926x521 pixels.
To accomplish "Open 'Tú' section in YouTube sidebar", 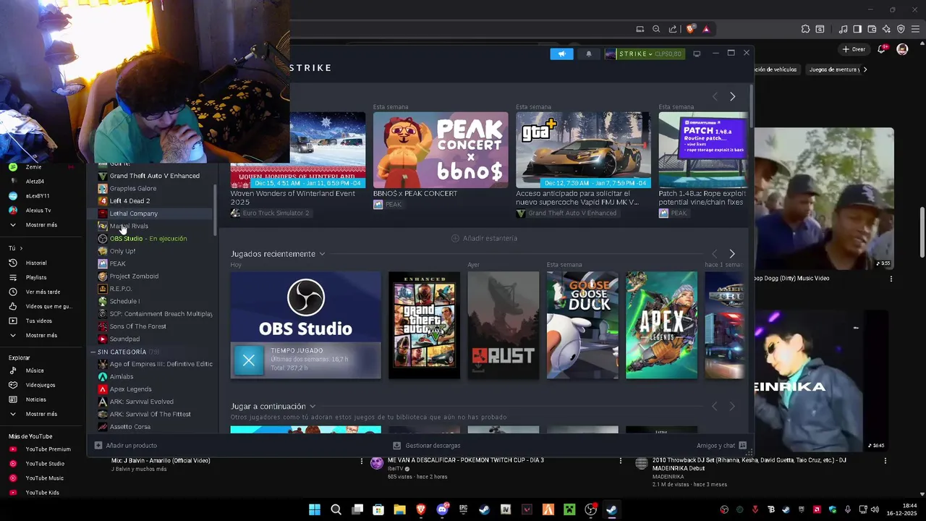I will (16, 248).
